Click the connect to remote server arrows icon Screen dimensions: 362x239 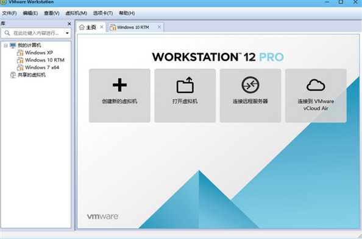[250, 85]
